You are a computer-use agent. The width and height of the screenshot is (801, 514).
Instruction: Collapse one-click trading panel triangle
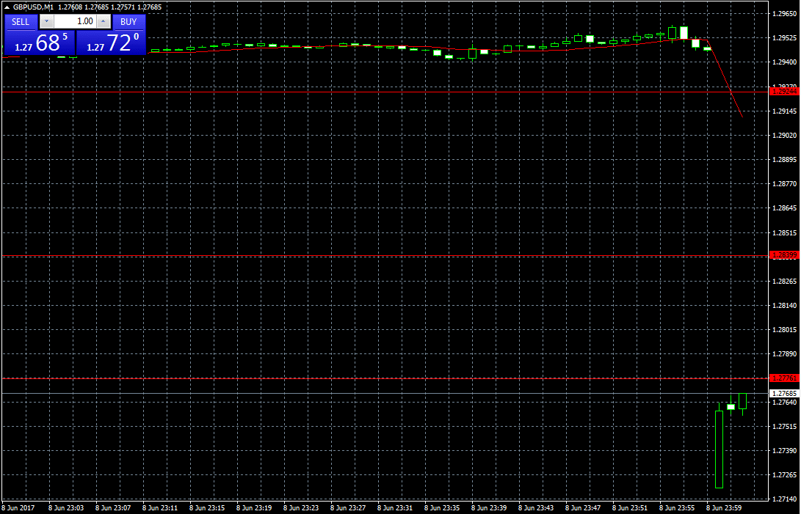(7, 7)
